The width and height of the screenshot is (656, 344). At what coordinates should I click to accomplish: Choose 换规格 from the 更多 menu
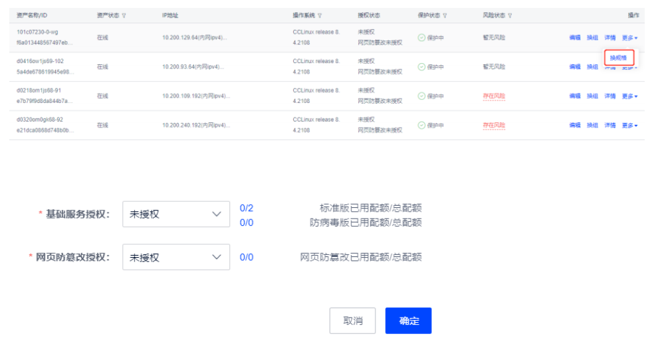tap(619, 58)
